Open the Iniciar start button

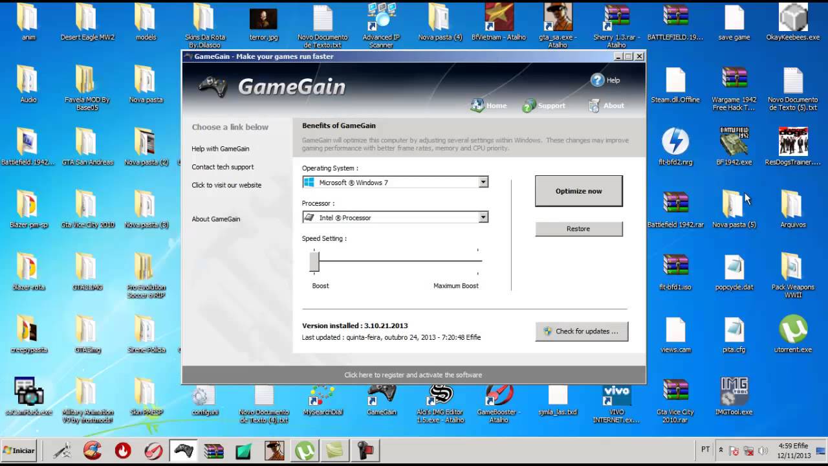pos(18,450)
